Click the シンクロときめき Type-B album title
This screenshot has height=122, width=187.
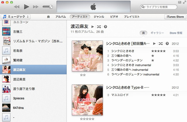[x=127, y=88]
